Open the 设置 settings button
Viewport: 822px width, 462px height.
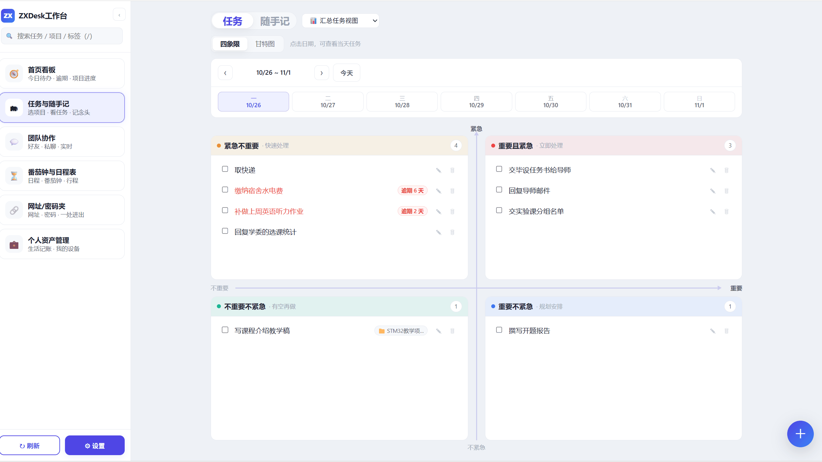pos(95,445)
